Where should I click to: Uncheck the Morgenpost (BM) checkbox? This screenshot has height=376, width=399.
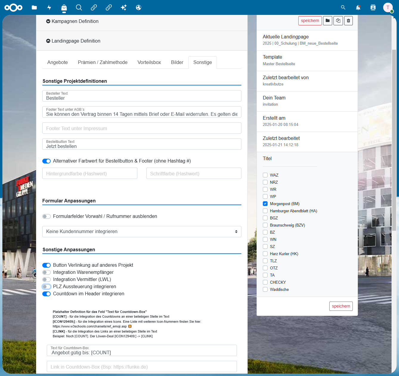point(265,204)
